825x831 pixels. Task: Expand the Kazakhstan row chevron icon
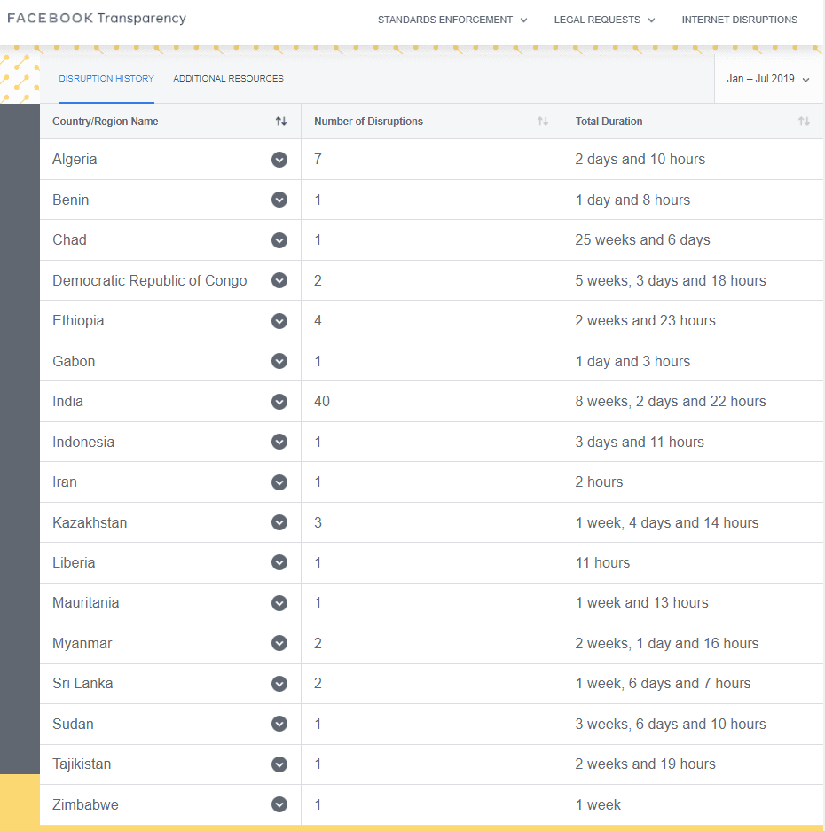[279, 522]
